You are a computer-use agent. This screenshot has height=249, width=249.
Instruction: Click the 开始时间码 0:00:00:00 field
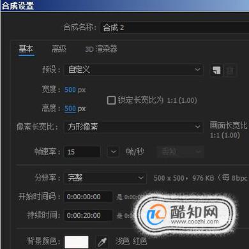88,197
